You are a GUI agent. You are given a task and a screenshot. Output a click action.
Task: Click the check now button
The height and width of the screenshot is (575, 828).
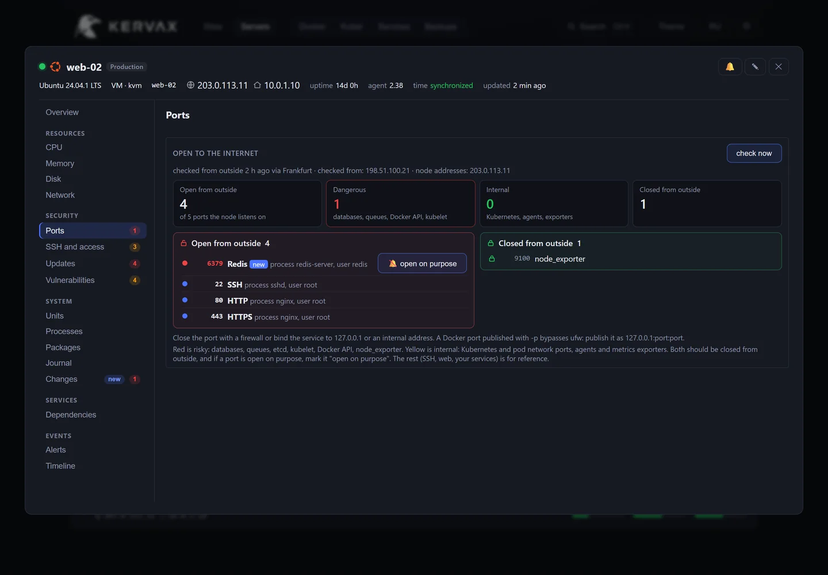tap(754, 153)
